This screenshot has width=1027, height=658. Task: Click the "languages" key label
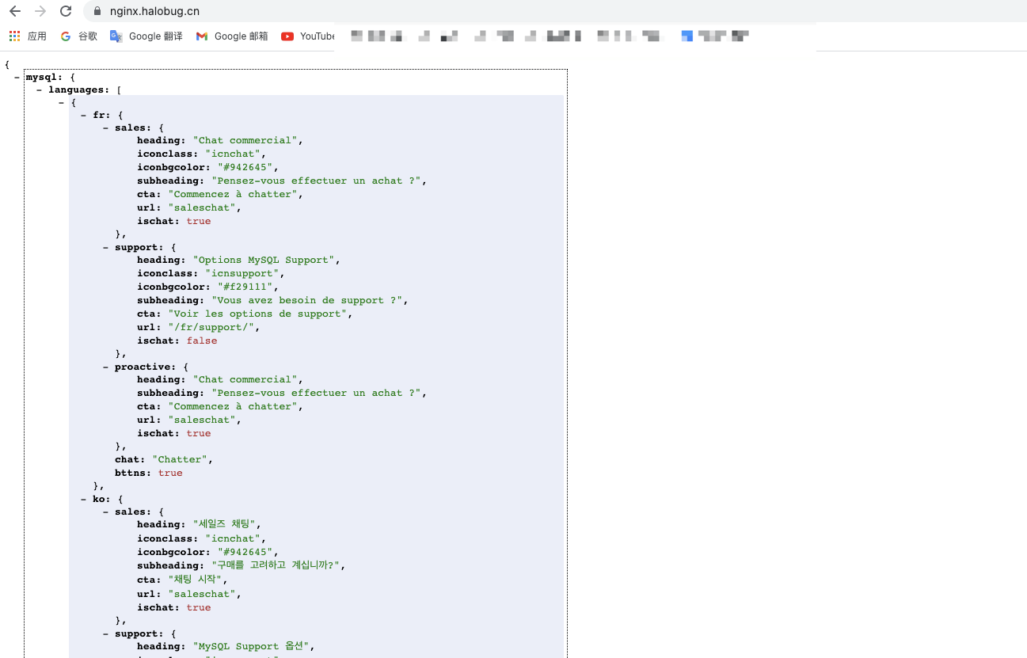click(79, 90)
